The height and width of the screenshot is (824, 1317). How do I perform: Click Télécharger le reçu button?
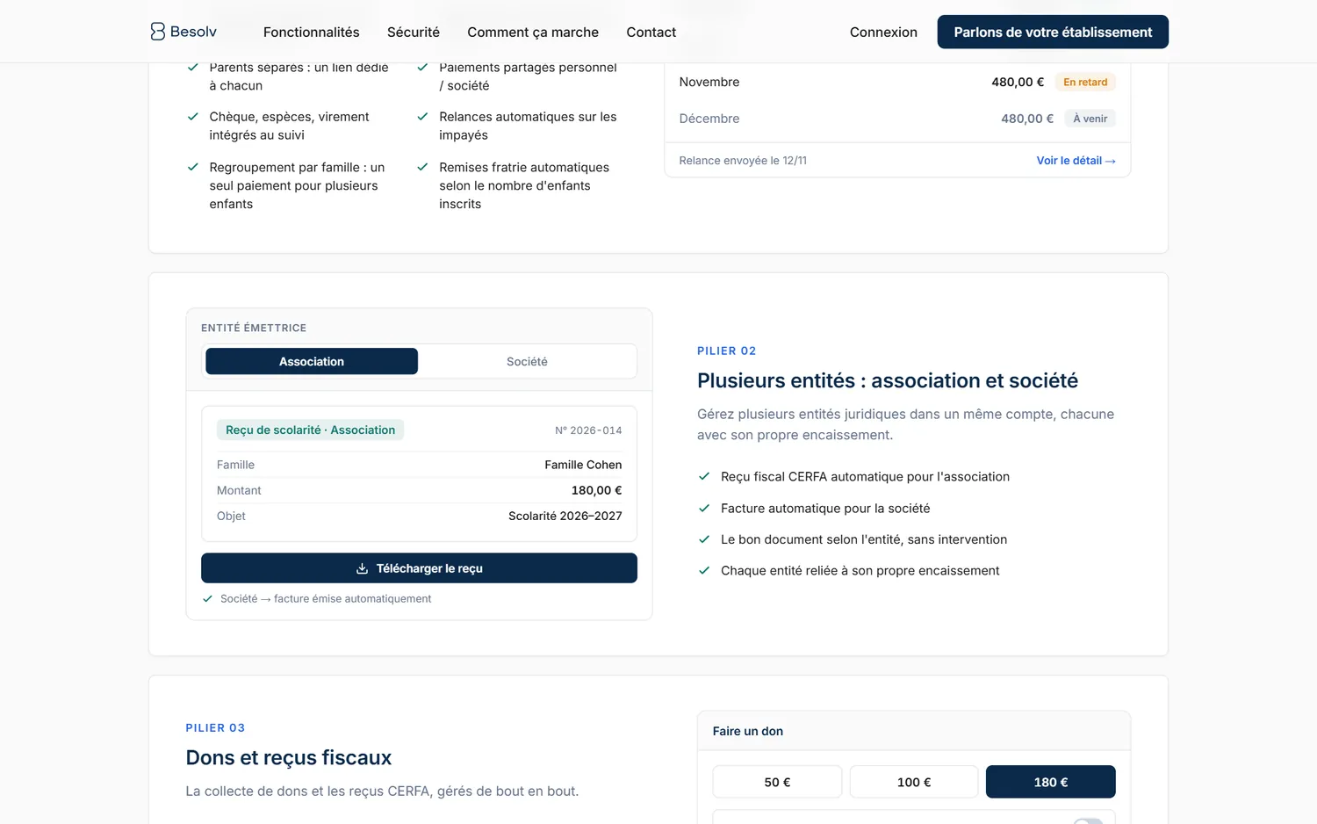[419, 568]
